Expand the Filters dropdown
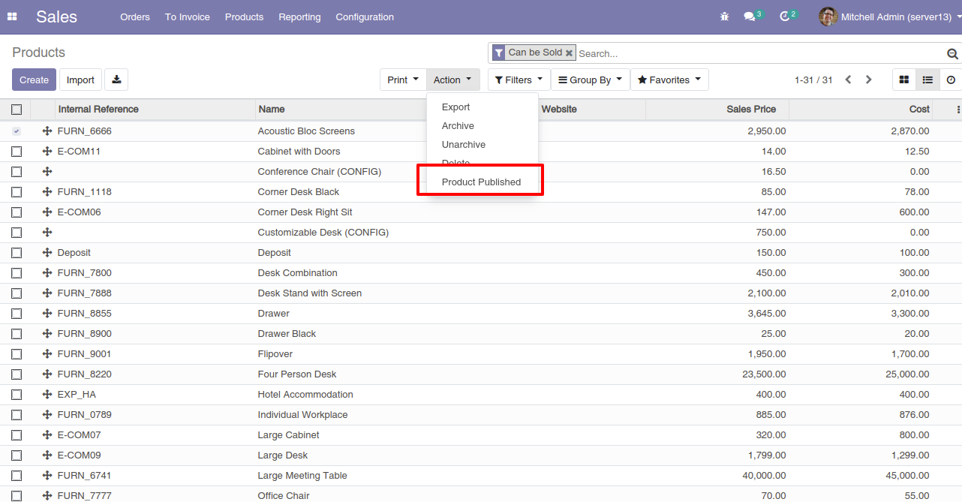 (x=519, y=80)
